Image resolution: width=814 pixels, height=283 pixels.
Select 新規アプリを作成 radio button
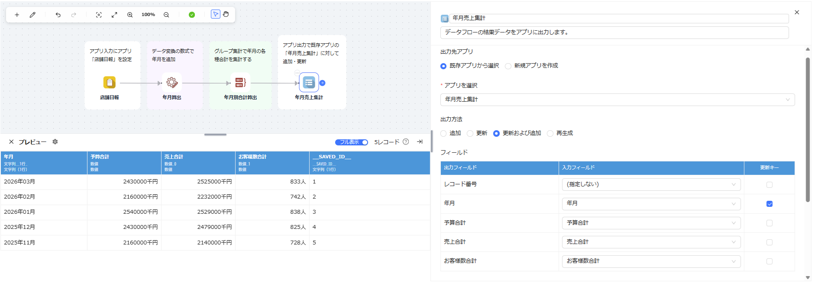pyautogui.click(x=508, y=66)
